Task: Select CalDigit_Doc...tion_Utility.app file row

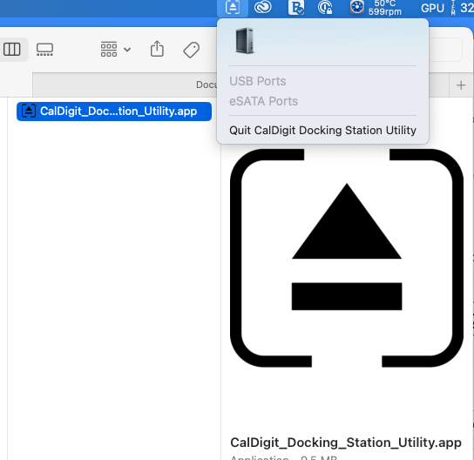Action: 114,112
